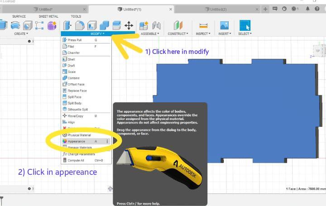Close the Untitled*(1) document tab
Image resolution: width=326 pixels, height=206 pixels.
point(171,10)
